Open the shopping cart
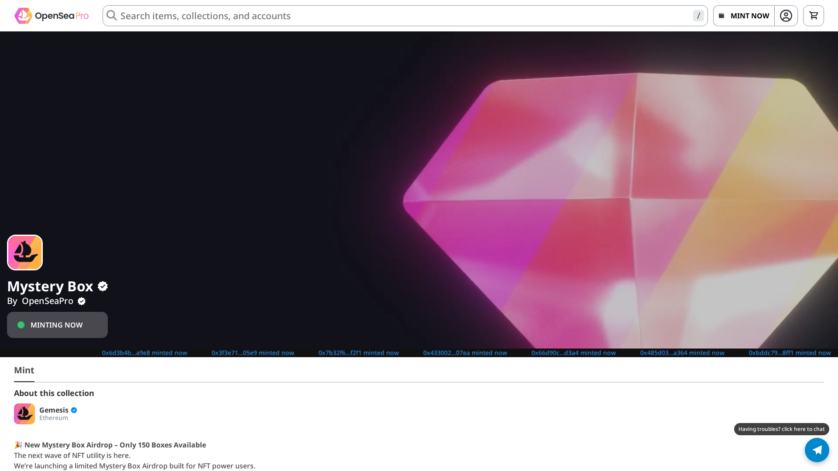The image size is (838, 471). pyautogui.click(x=814, y=16)
